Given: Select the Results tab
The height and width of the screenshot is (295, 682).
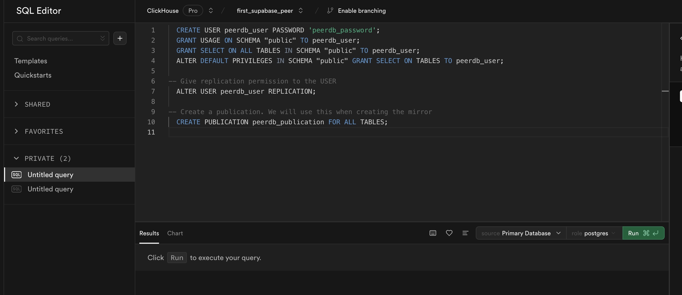Looking at the screenshot, I should coord(149,233).
